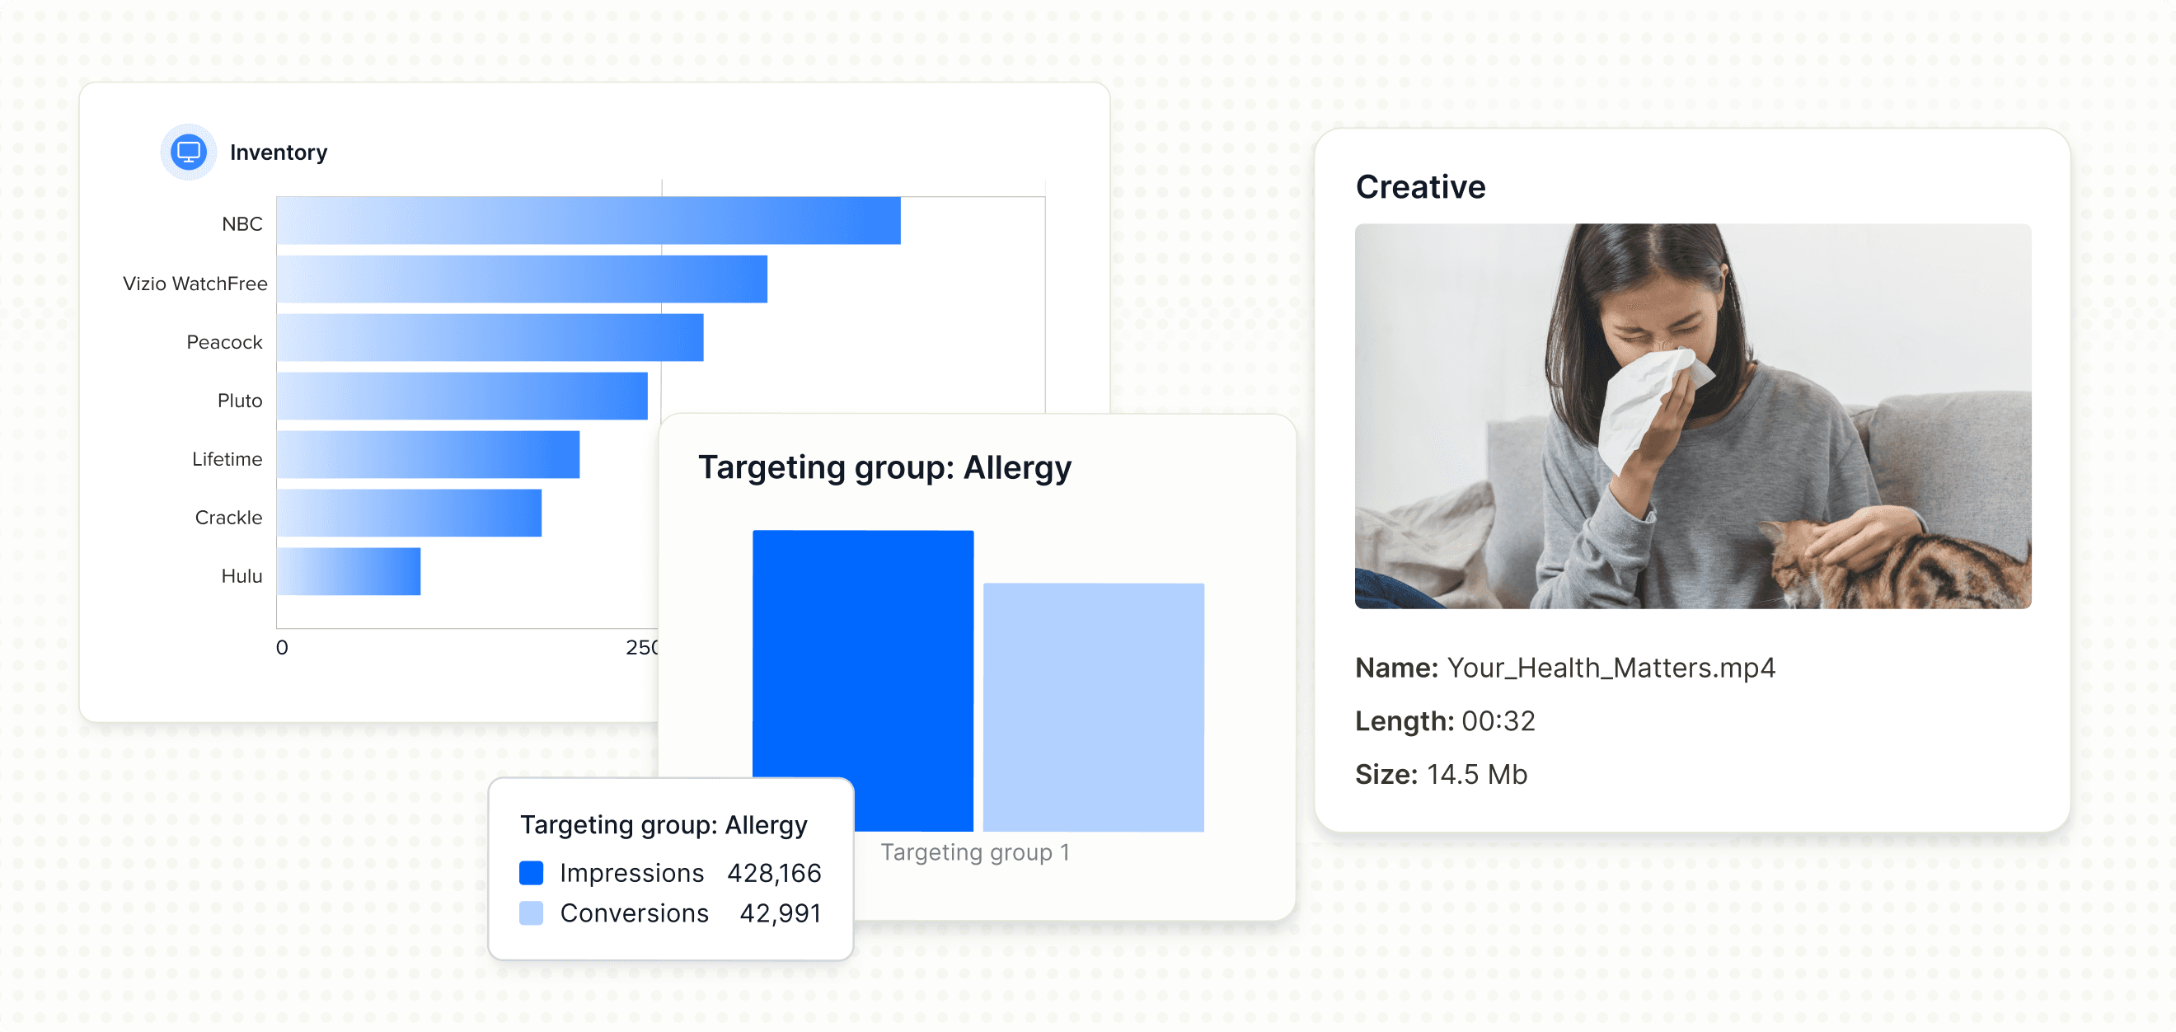The image size is (2176, 1032).
Task: Click the Hulu inventory bar
Action: [348, 572]
